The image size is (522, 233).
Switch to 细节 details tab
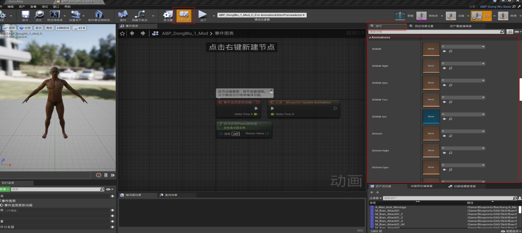pyautogui.click(x=387, y=26)
